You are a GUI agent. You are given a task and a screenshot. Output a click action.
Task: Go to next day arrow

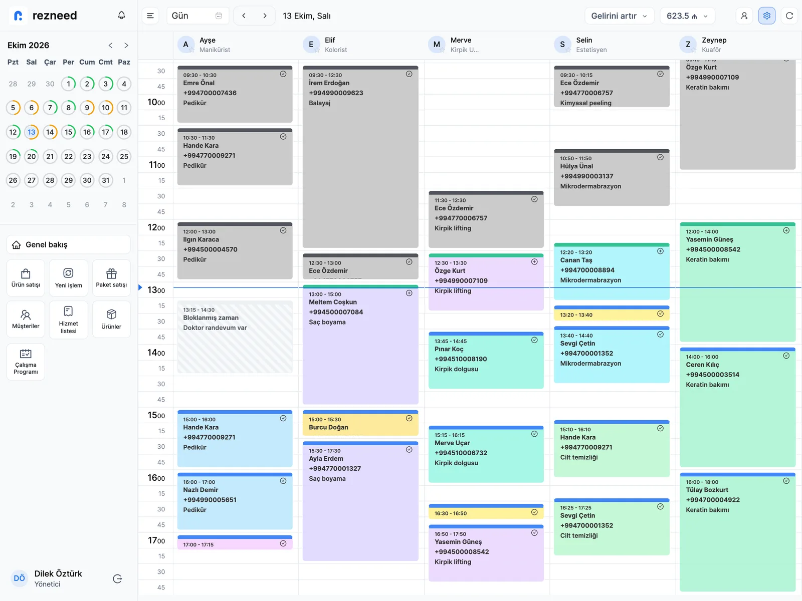265,16
